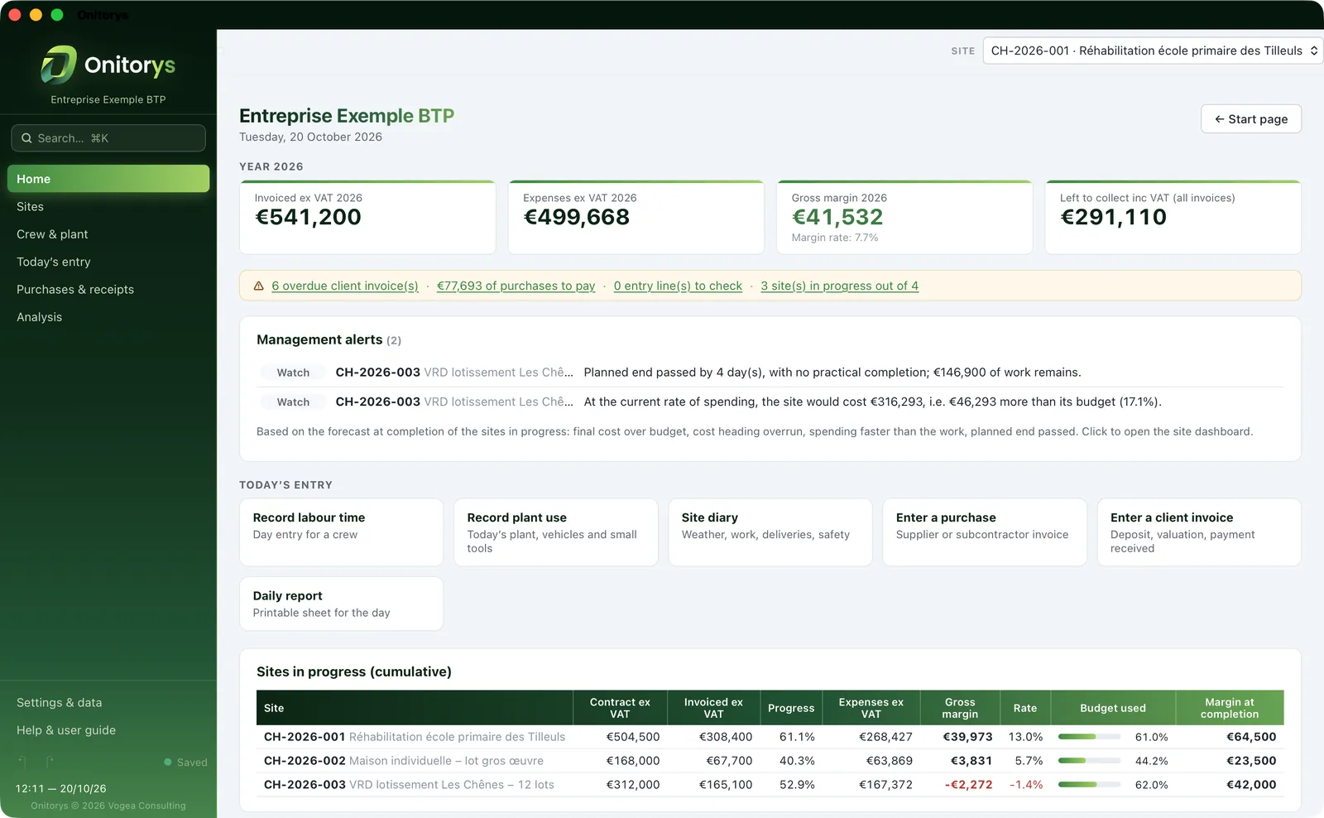1324x818 pixels.
Task: Open the Record labour time card
Action: [x=341, y=532]
